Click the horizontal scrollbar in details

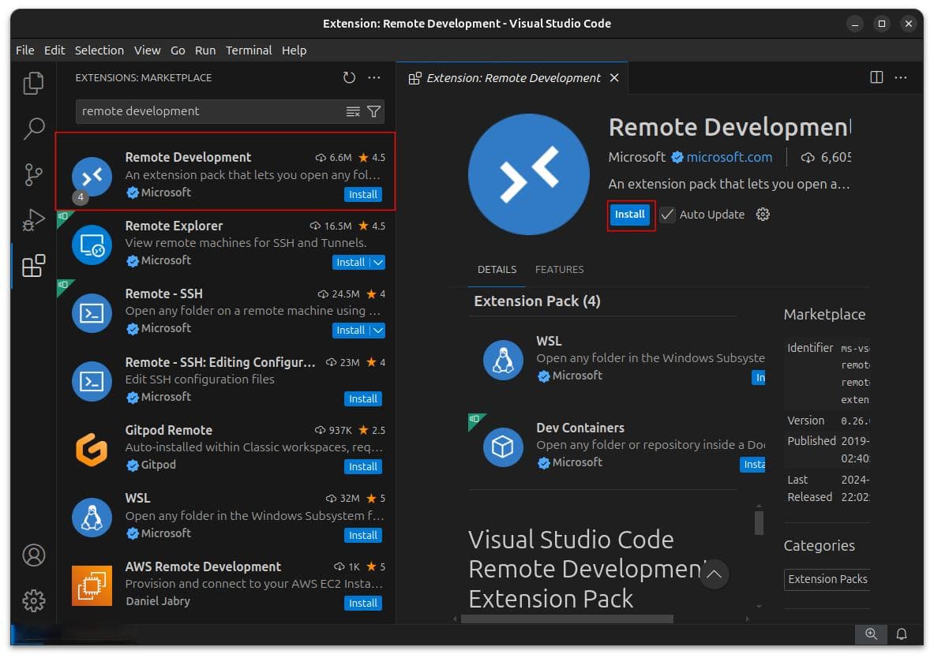(x=566, y=619)
